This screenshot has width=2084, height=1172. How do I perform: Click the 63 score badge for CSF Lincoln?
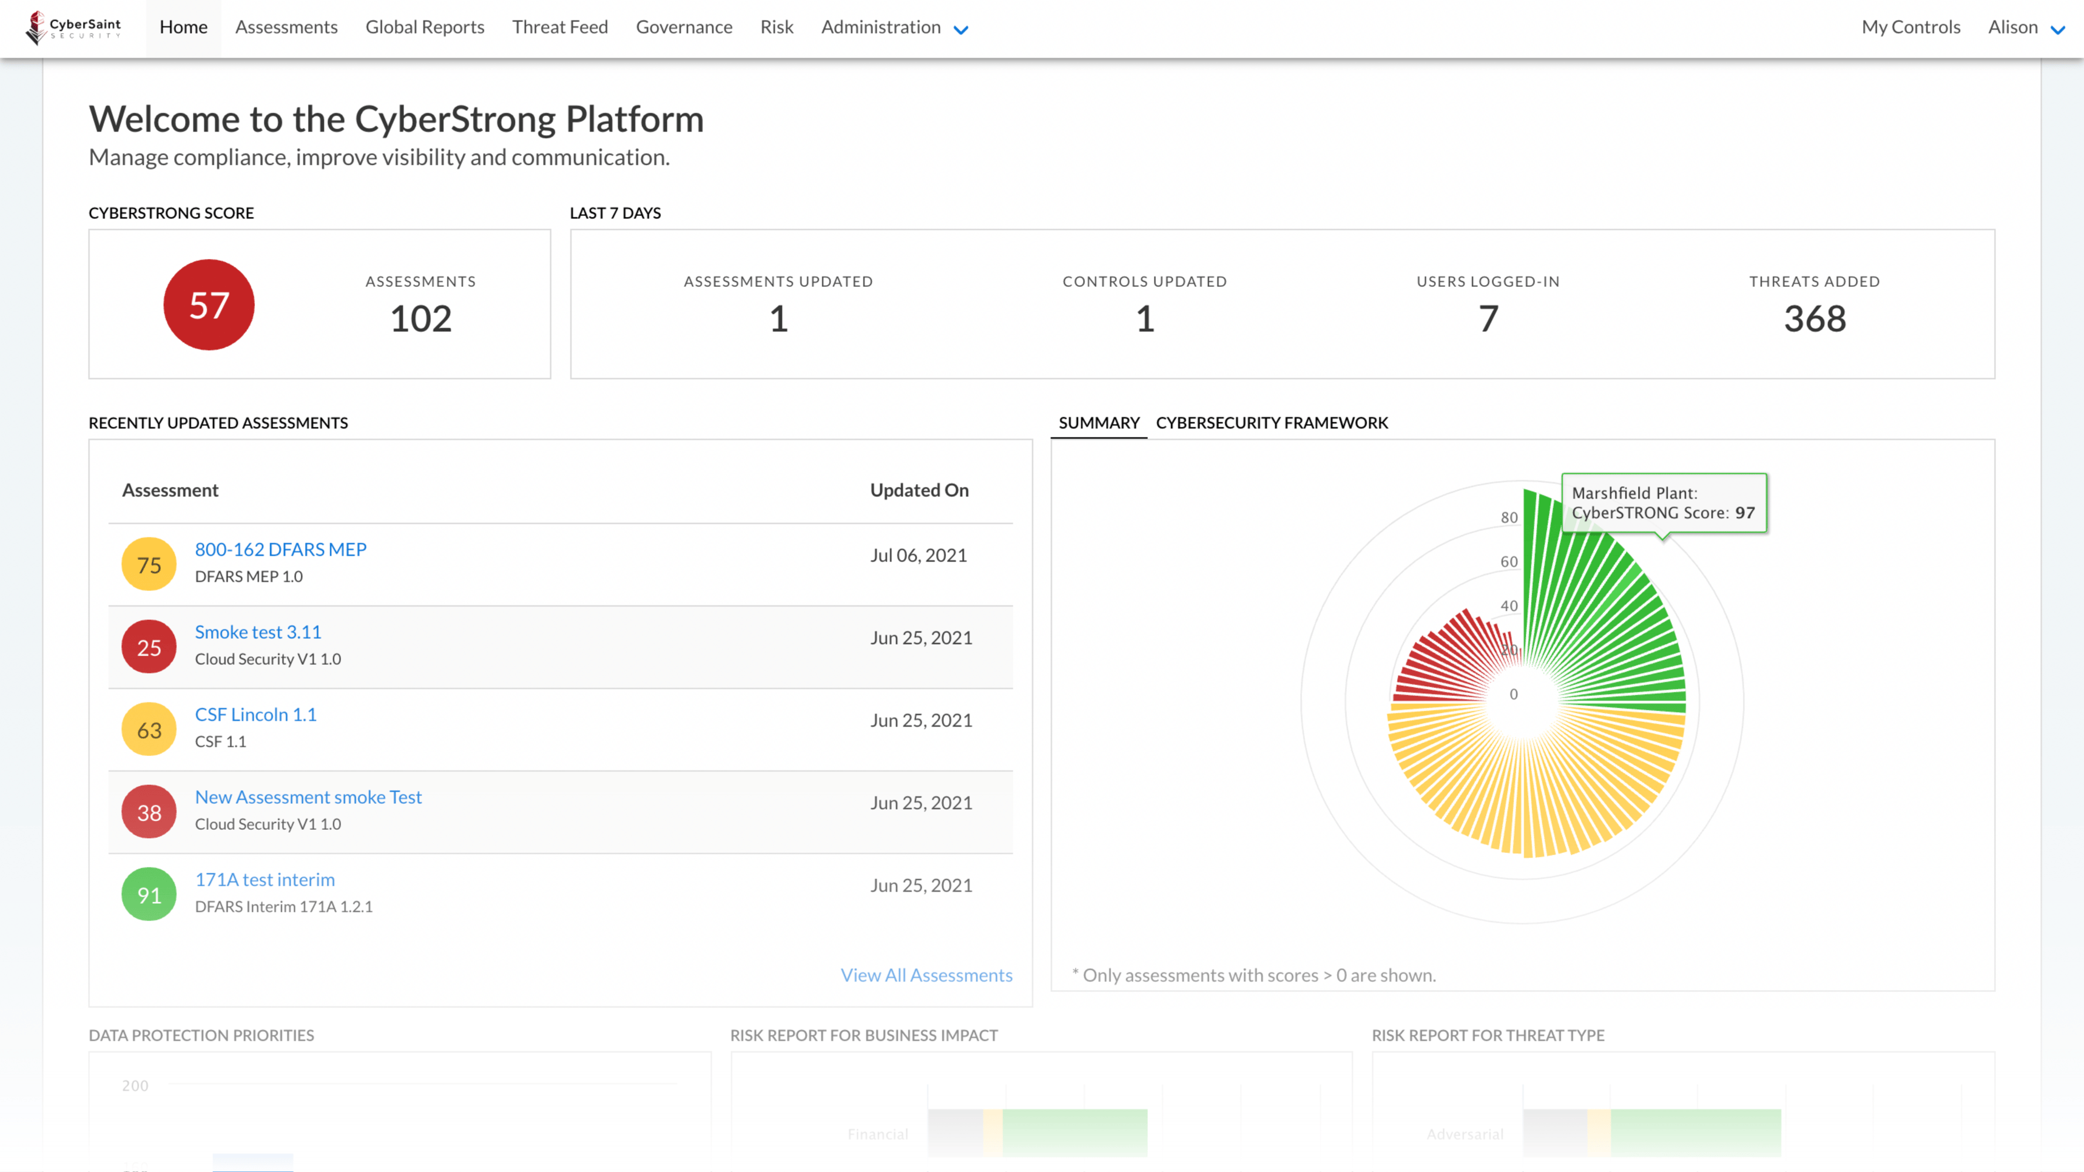(148, 729)
